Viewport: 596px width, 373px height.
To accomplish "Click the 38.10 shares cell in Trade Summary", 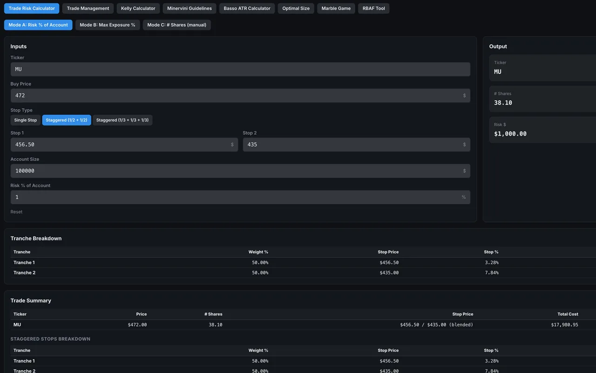I will (216, 325).
